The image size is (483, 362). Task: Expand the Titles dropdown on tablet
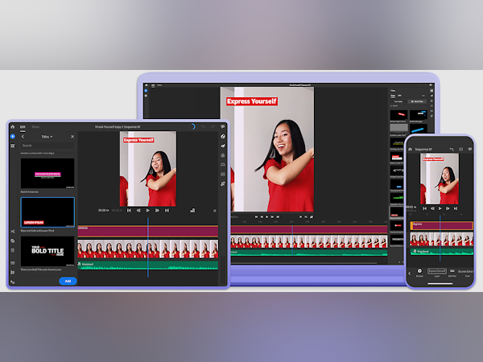click(x=47, y=137)
